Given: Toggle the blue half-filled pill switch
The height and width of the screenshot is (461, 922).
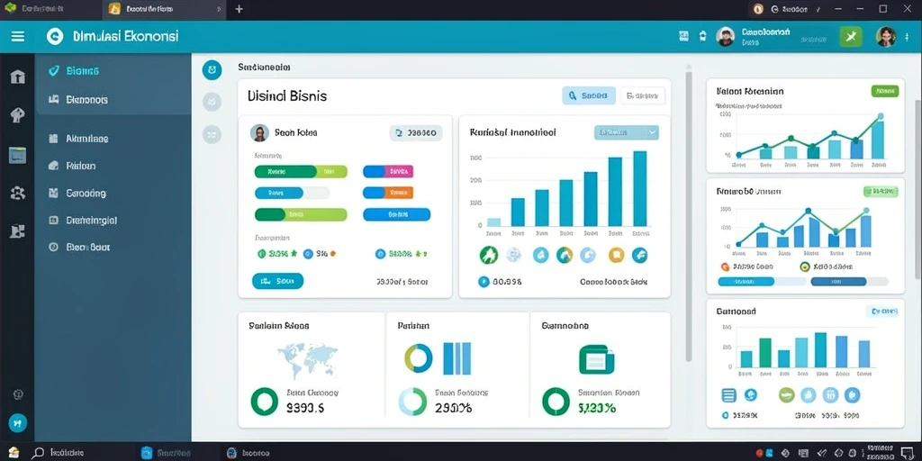Looking at the screenshot, I should [x=293, y=193].
